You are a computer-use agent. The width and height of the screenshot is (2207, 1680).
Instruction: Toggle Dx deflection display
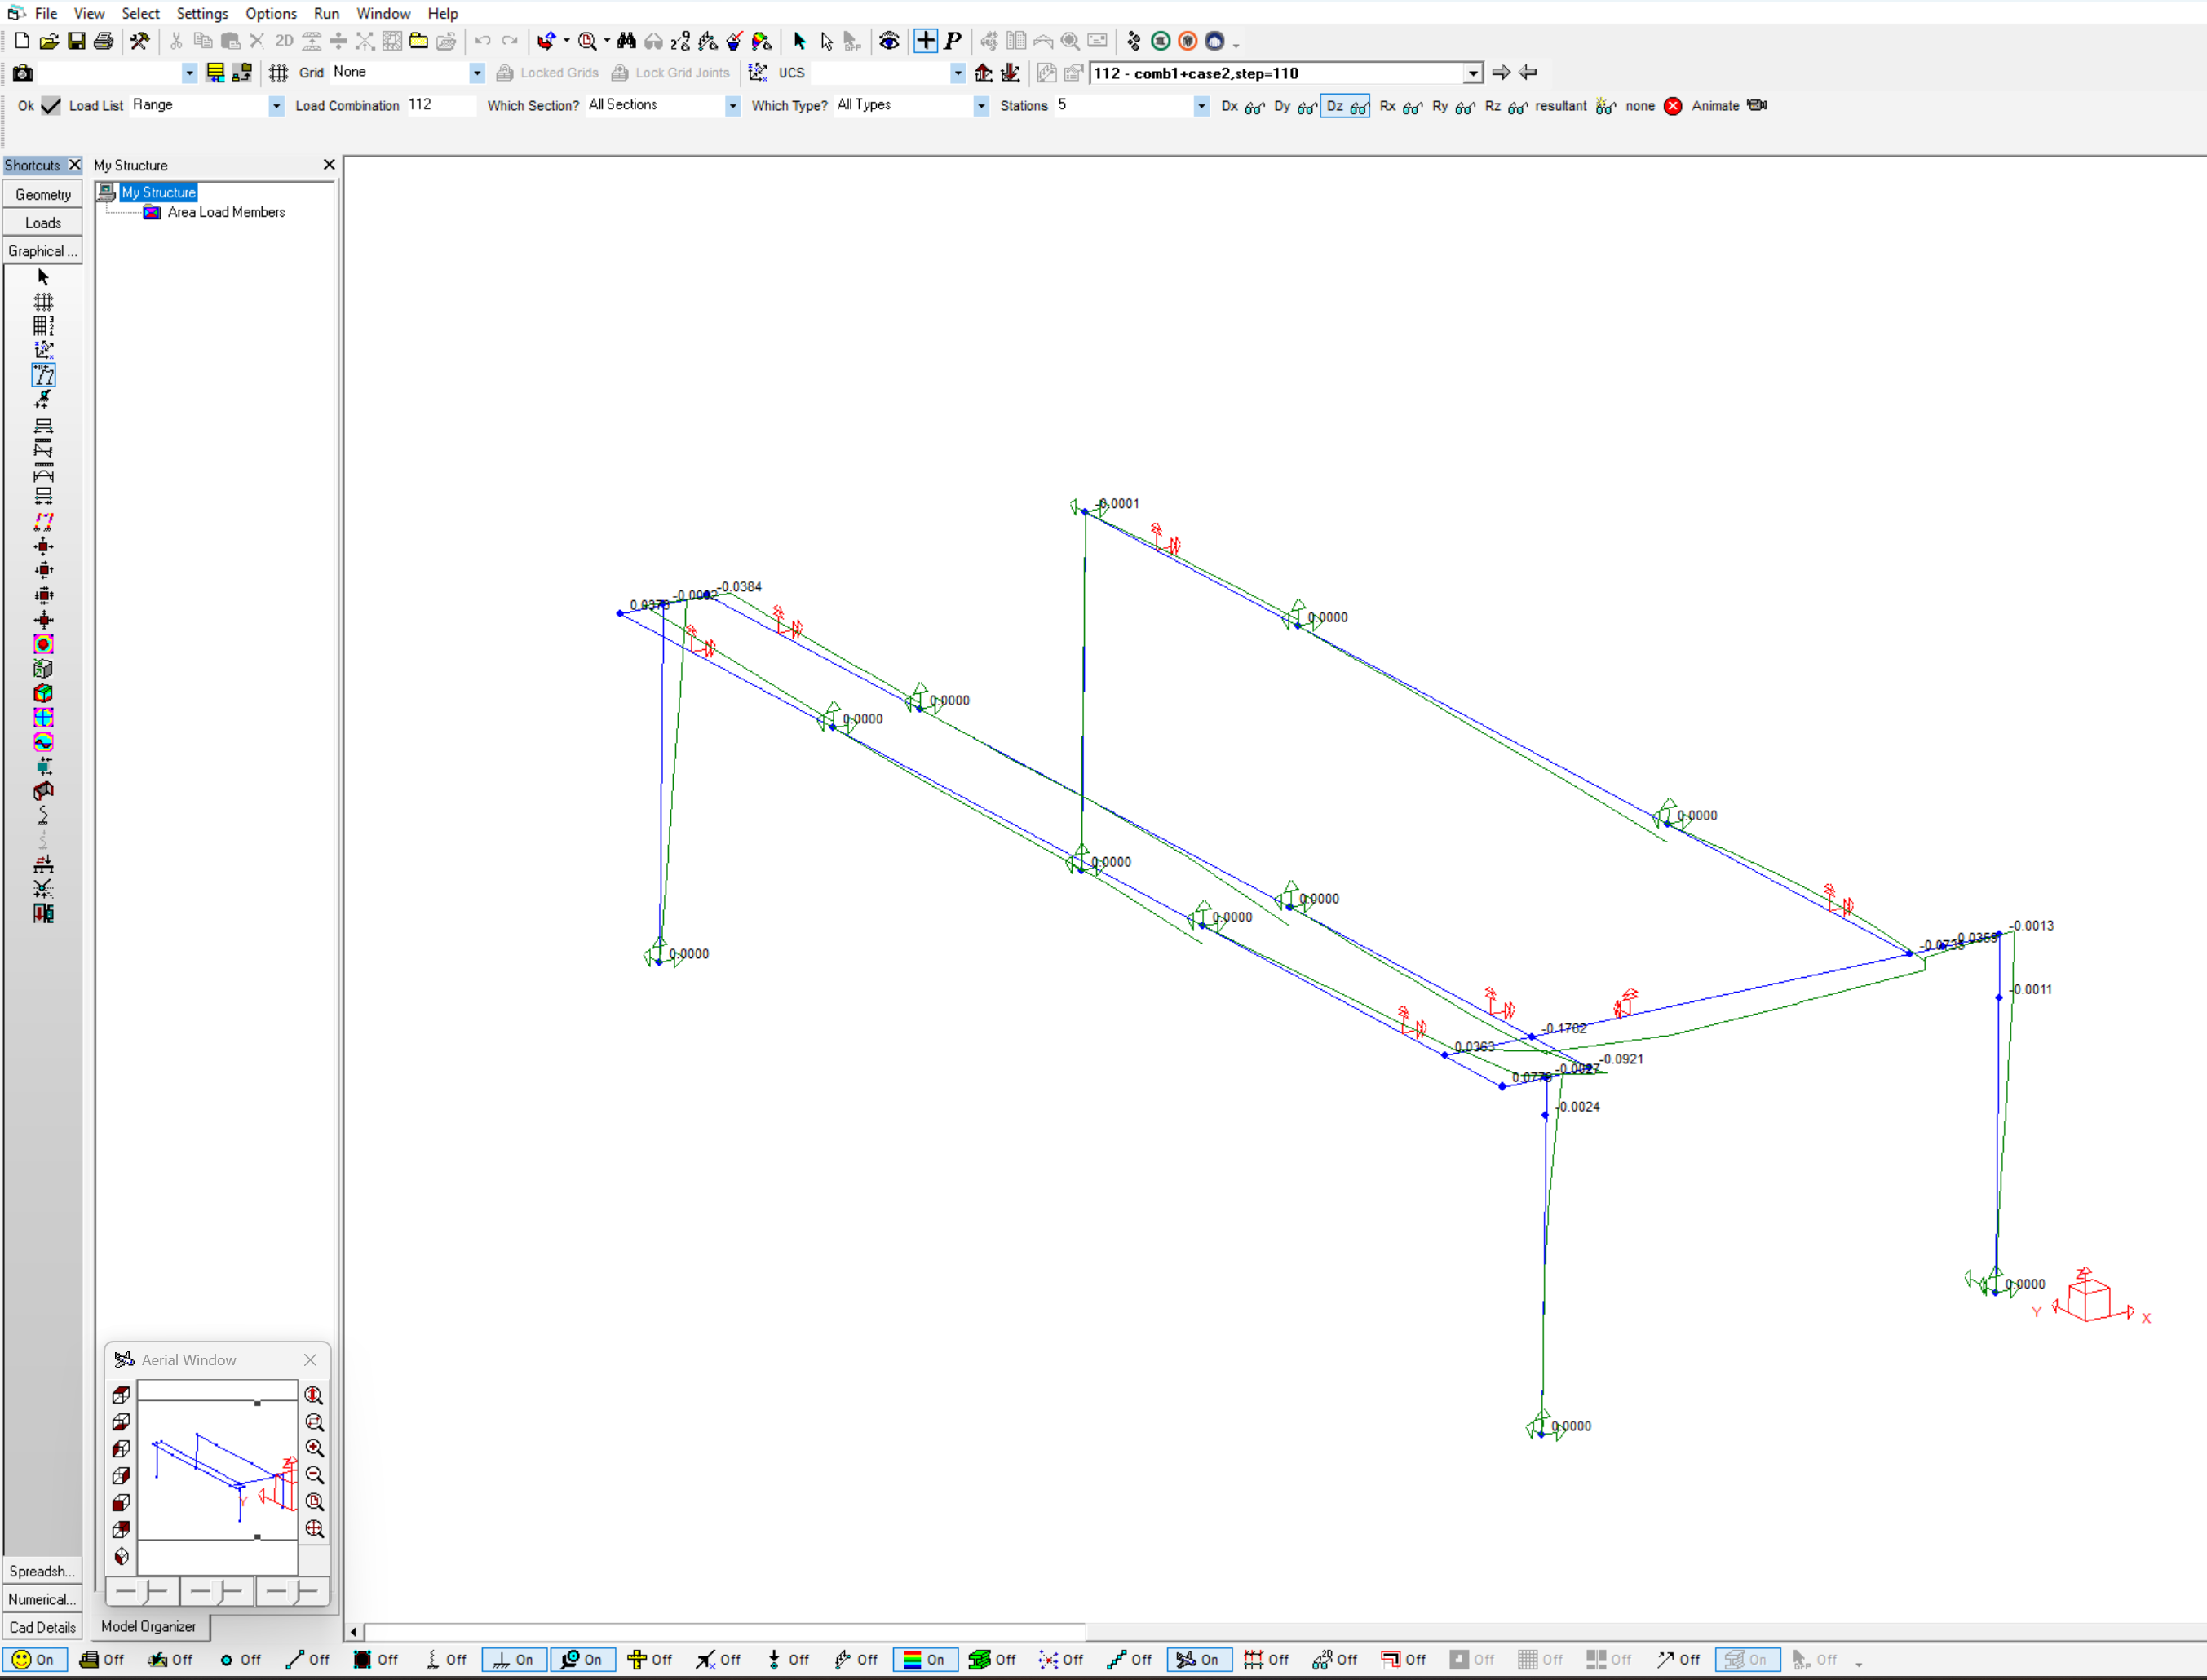(x=1243, y=106)
